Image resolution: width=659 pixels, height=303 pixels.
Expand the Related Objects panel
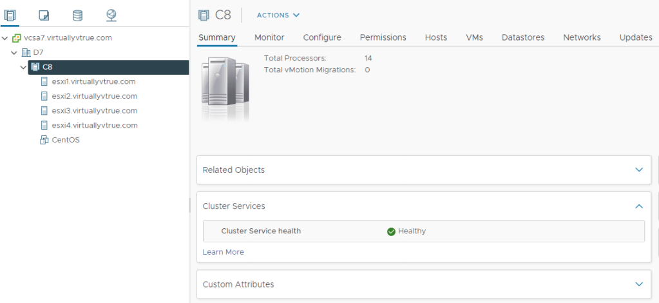click(x=638, y=170)
